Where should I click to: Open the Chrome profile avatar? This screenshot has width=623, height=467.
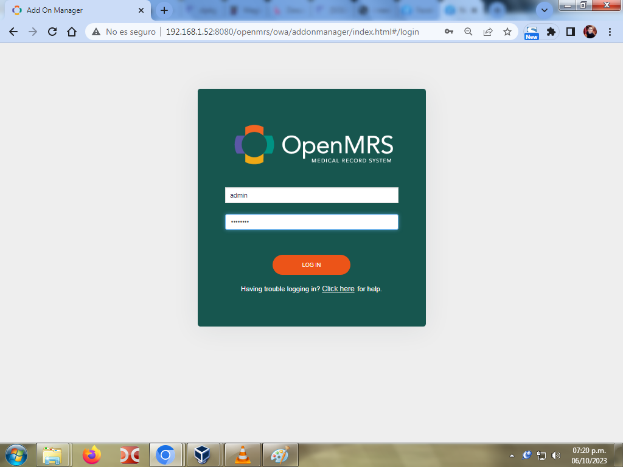[590, 32]
